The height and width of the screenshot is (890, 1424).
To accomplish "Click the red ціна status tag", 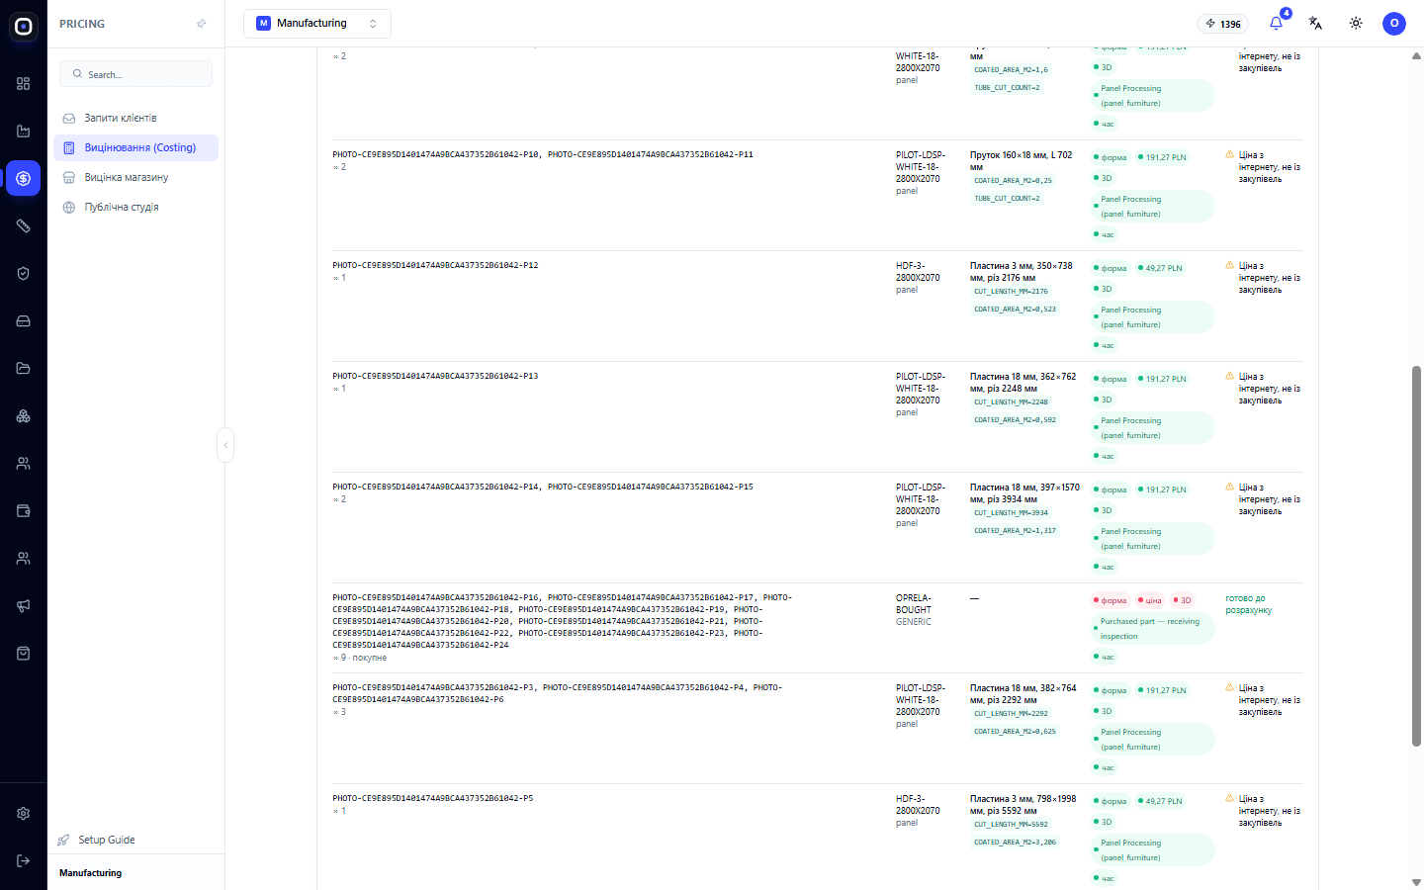I will (1149, 600).
